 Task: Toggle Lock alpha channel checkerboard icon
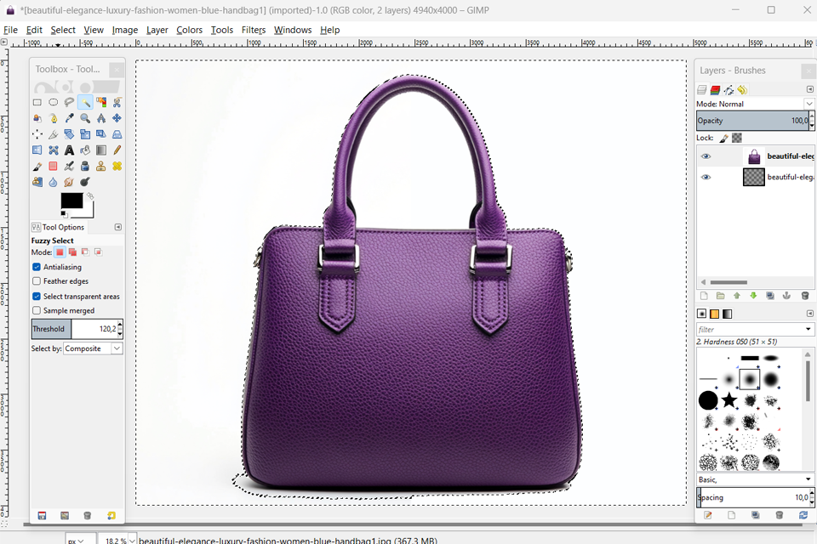pyautogui.click(x=737, y=138)
